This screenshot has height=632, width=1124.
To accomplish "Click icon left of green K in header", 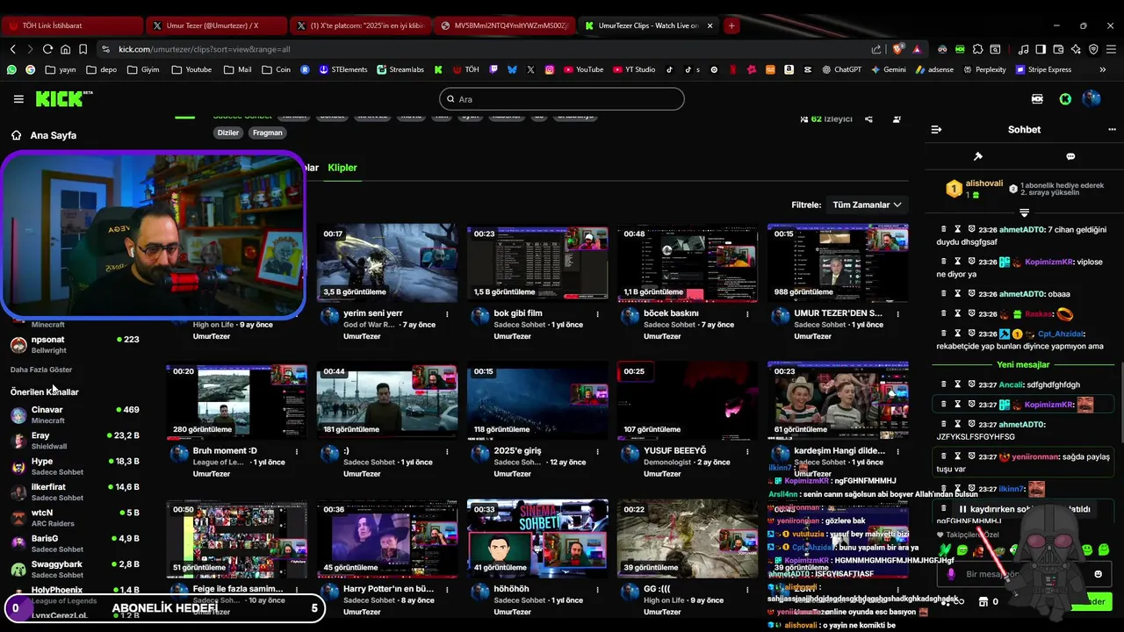I will [1037, 99].
